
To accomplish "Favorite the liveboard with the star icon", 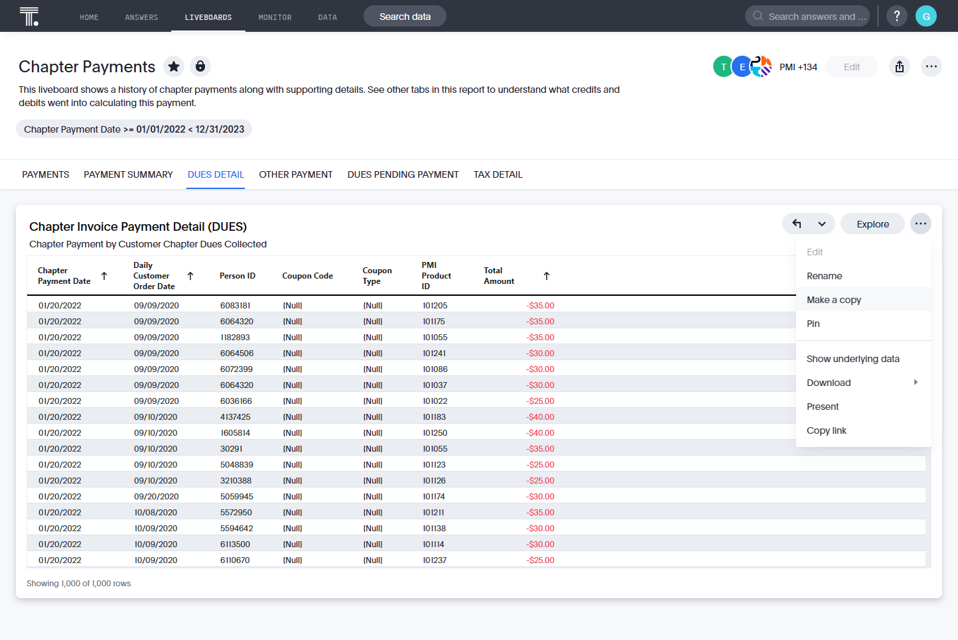I will pyautogui.click(x=174, y=66).
